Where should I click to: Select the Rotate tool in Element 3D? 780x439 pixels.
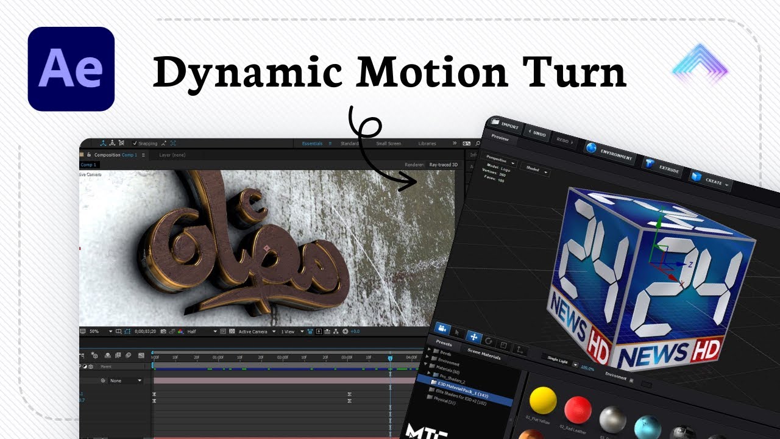click(489, 341)
